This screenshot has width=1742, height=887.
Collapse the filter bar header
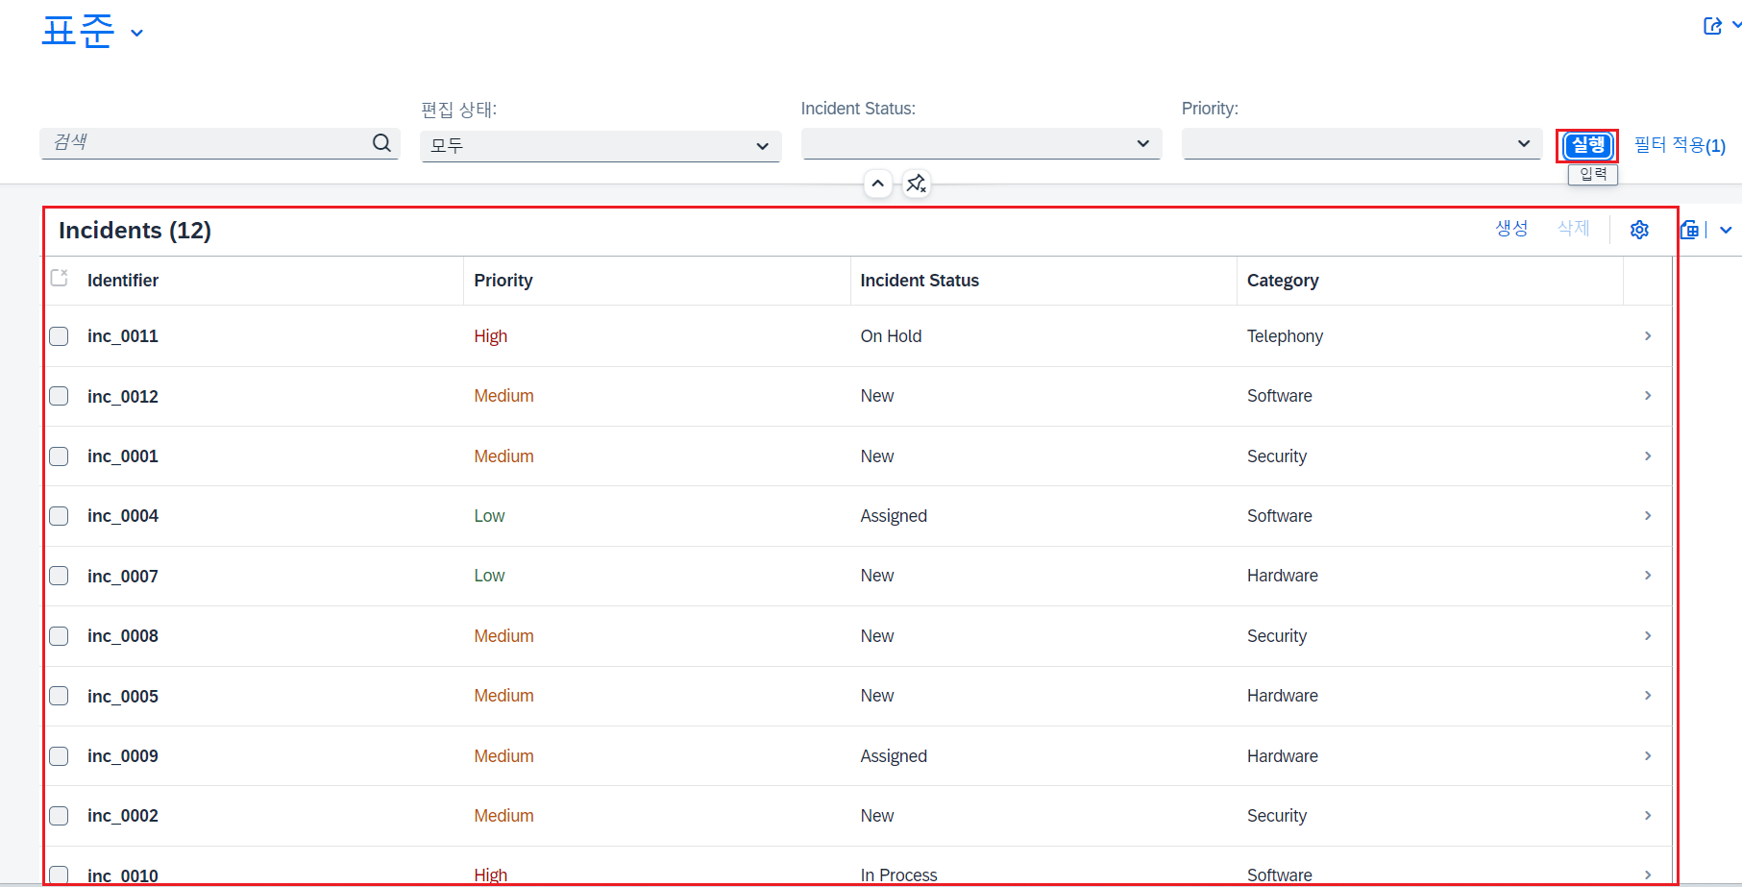pyautogui.click(x=877, y=183)
